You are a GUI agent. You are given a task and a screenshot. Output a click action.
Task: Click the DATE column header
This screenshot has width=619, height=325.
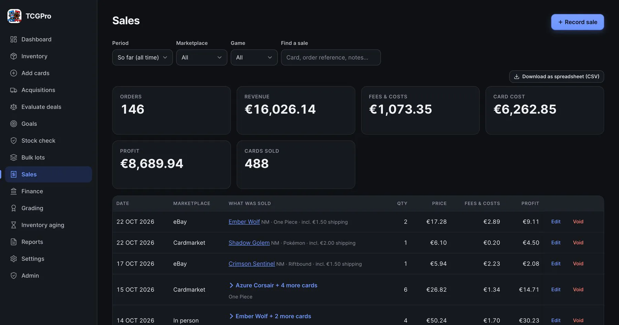[x=123, y=204]
